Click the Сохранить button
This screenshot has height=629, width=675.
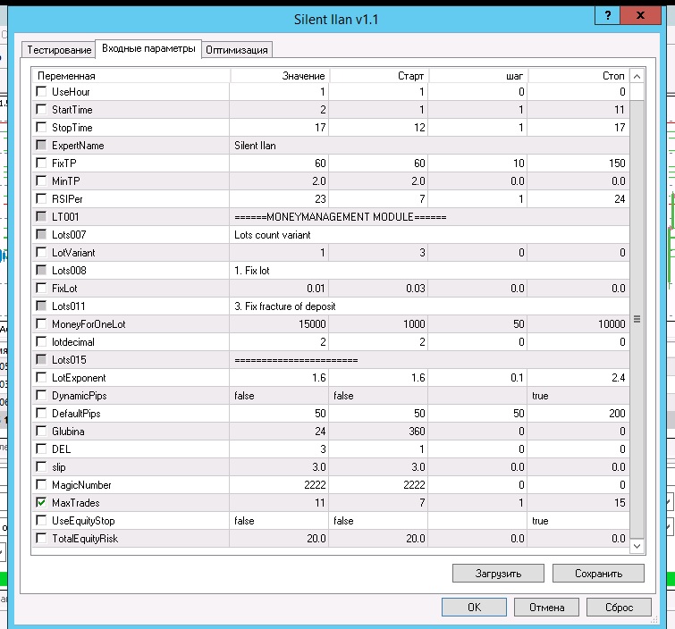[x=598, y=574]
